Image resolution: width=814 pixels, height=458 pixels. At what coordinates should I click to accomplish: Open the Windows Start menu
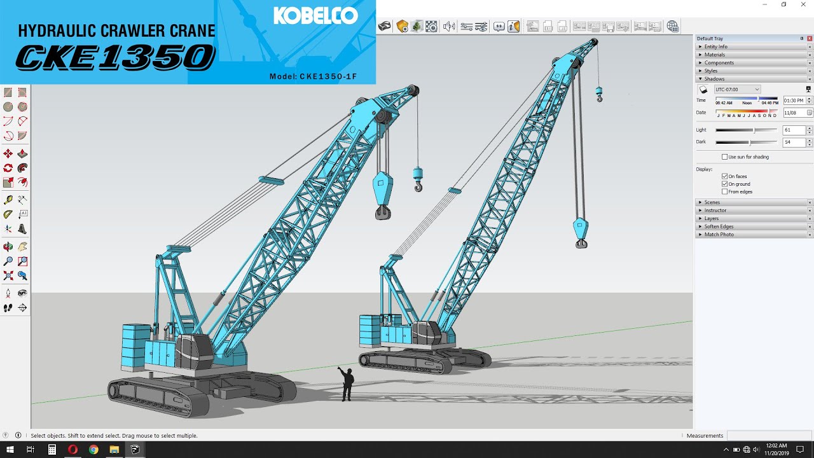point(10,450)
